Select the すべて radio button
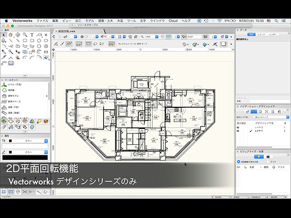Screen dimensions: 291x218 coord(268,162)
